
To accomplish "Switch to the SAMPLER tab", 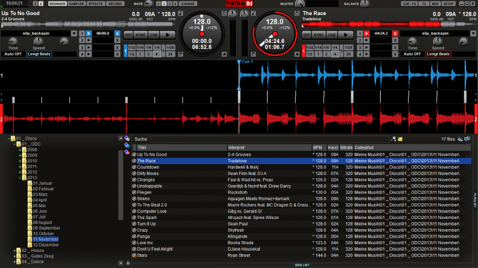I will tap(76, 4).
